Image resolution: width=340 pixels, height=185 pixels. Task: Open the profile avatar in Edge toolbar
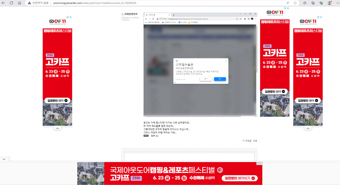tap(329, 3)
